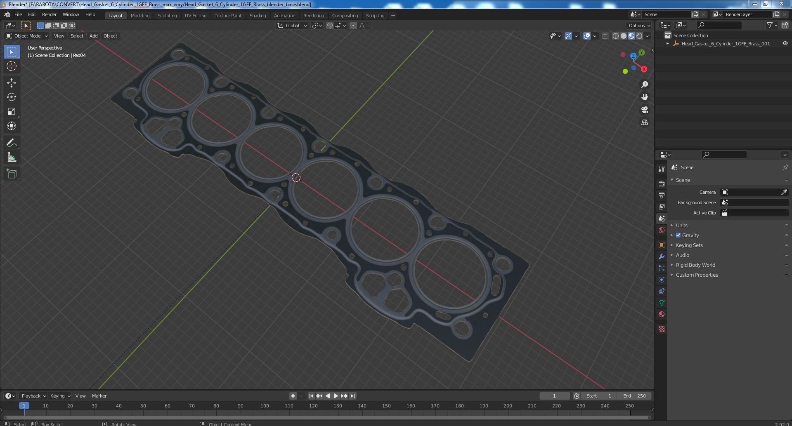The height and width of the screenshot is (426, 792).
Task: Open the File menu
Action: click(18, 14)
